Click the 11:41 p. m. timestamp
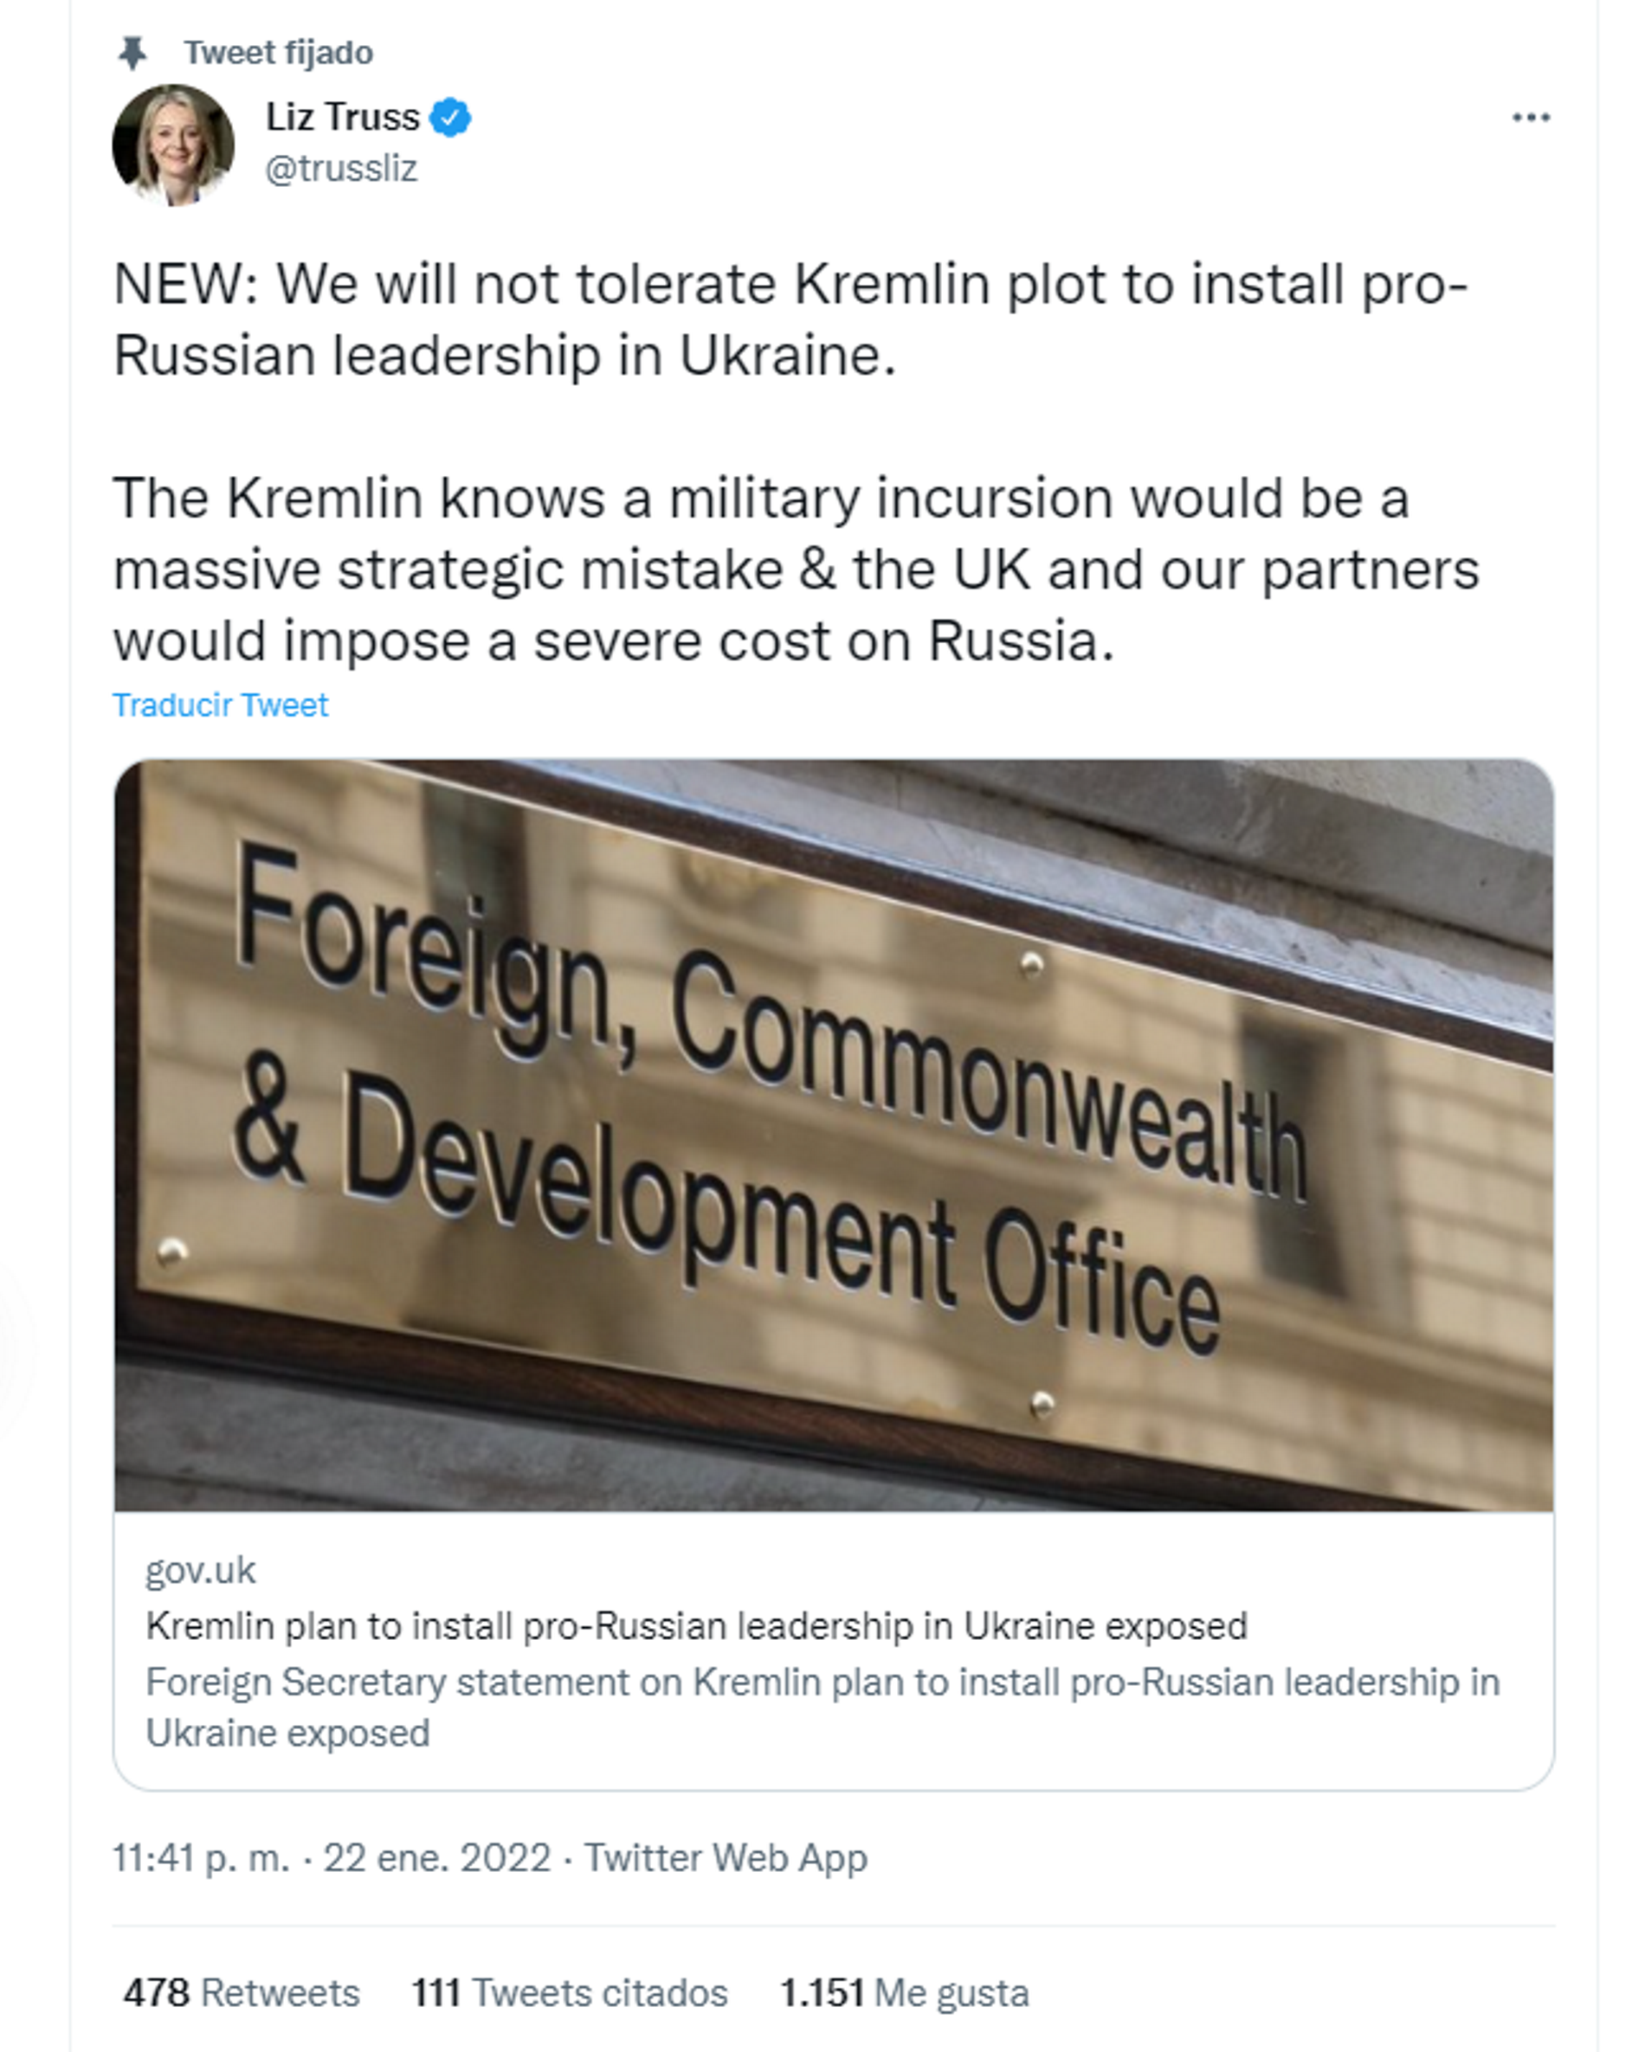 pyautogui.click(x=201, y=1858)
